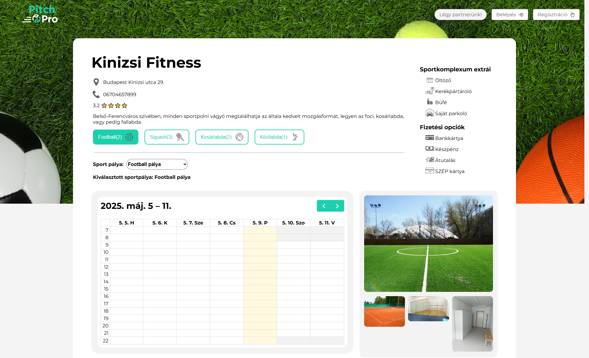This screenshot has width=589, height=358.
Task: Choose the Kézilabda(1) sport tab
Action: [279, 137]
